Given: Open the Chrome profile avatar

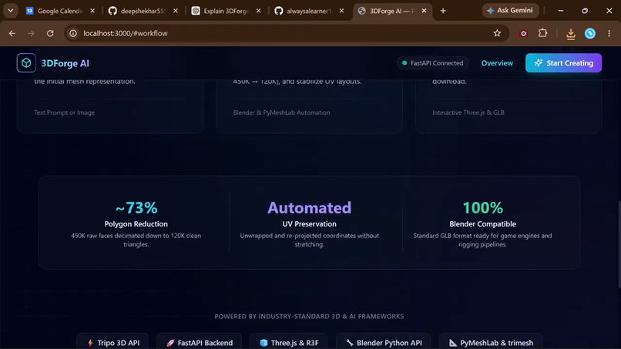Looking at the screenshot, I should point(590,34).
